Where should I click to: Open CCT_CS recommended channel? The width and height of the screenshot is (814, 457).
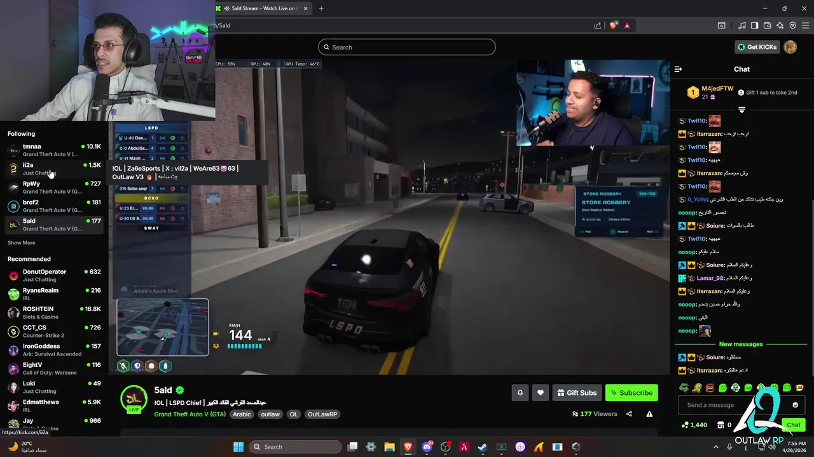(54, 331)
